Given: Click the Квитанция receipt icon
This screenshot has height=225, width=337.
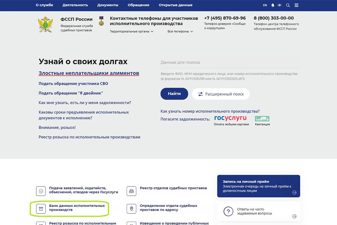Looking at the screenshot, I should pyautogui.click(x=262, y=119).
